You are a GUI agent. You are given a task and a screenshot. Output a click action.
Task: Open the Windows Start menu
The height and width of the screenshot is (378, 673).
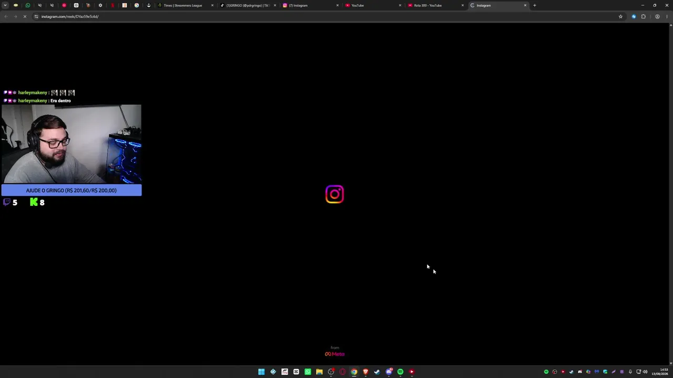tap(261, 372)
